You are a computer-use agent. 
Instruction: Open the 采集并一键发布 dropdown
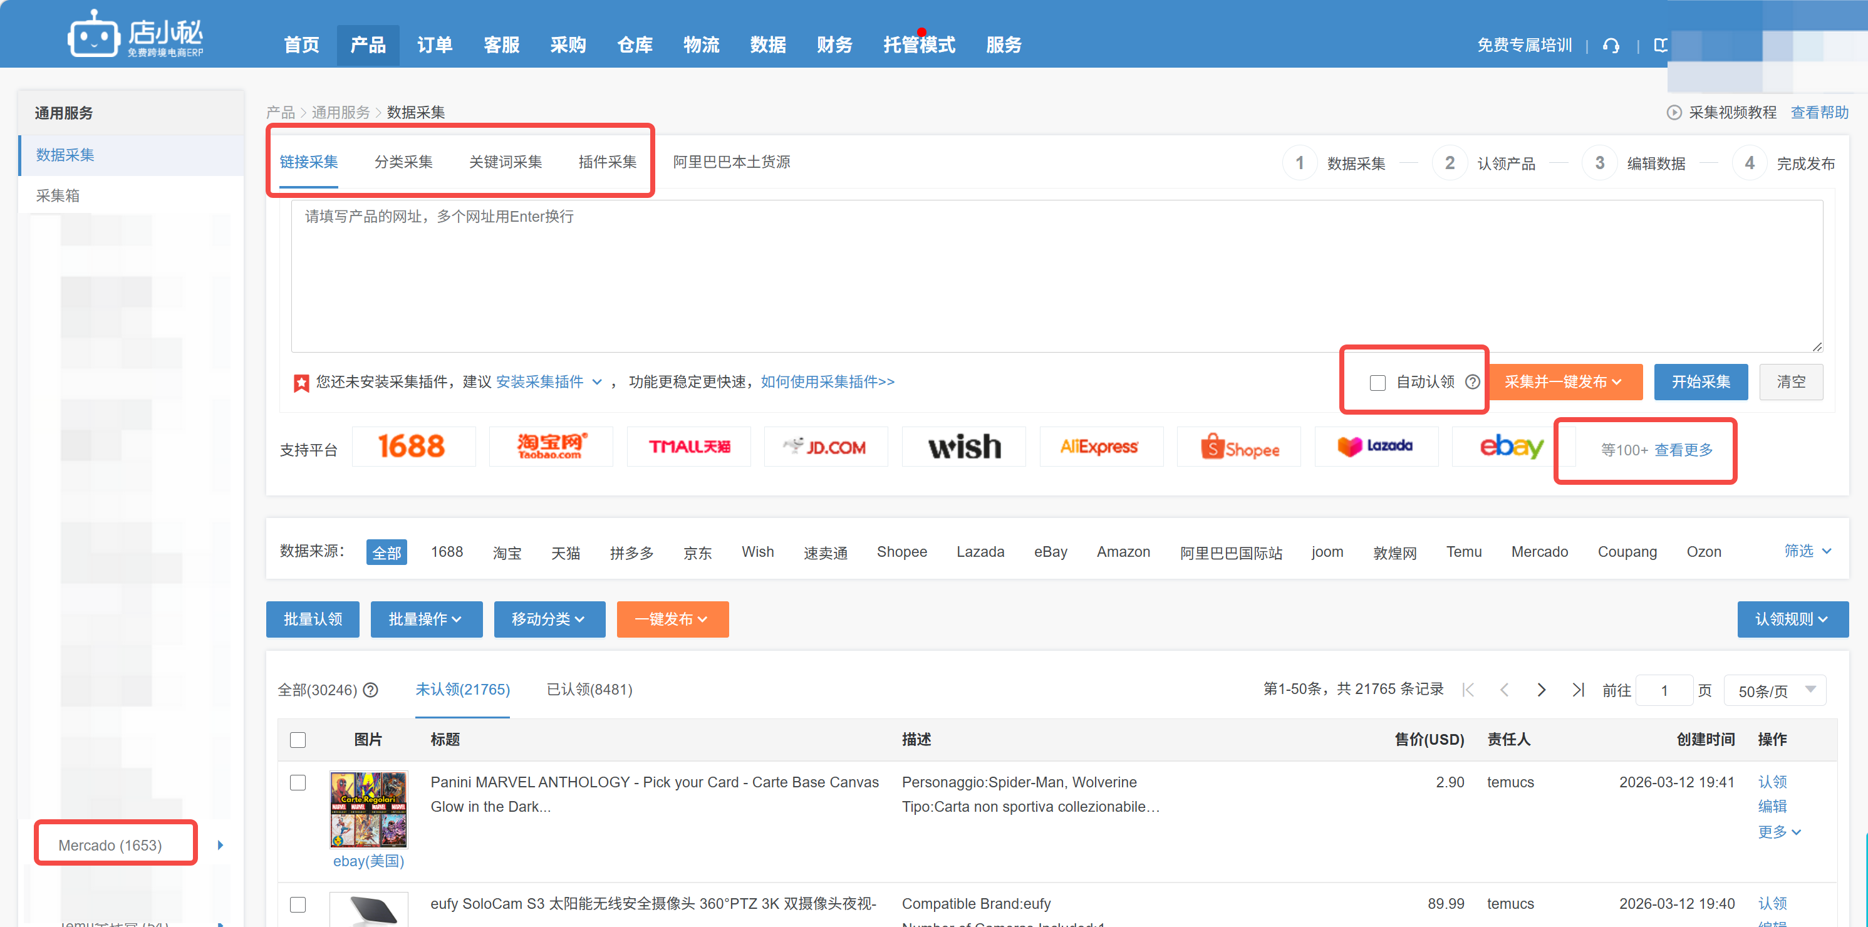(x=1565, y=382)
